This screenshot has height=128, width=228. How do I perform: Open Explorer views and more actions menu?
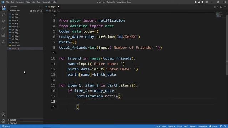coord(40,7)
